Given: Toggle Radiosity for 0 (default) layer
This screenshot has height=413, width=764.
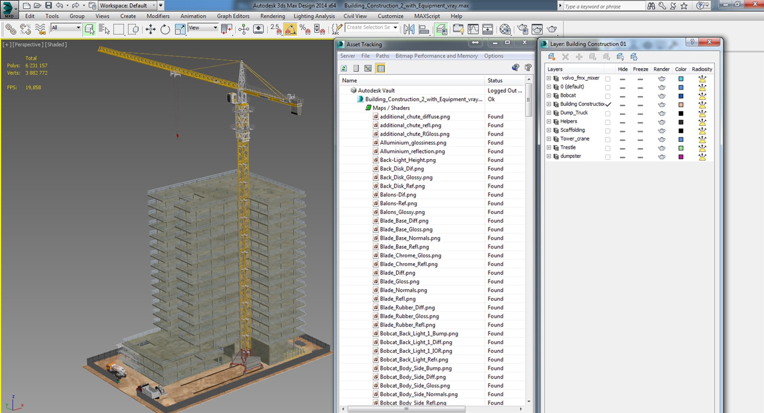Looking at the screenshot, I should coord(702,87).
